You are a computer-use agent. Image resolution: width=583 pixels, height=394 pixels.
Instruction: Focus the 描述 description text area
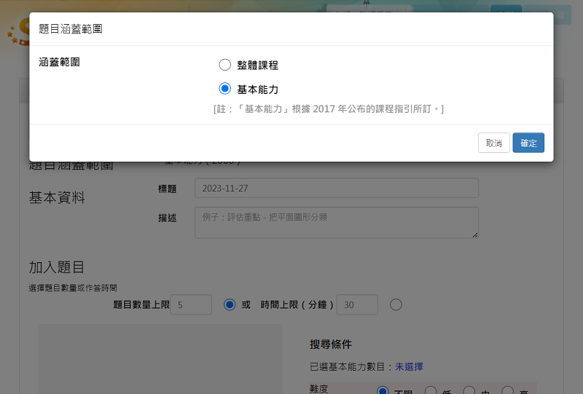point(336,222)
